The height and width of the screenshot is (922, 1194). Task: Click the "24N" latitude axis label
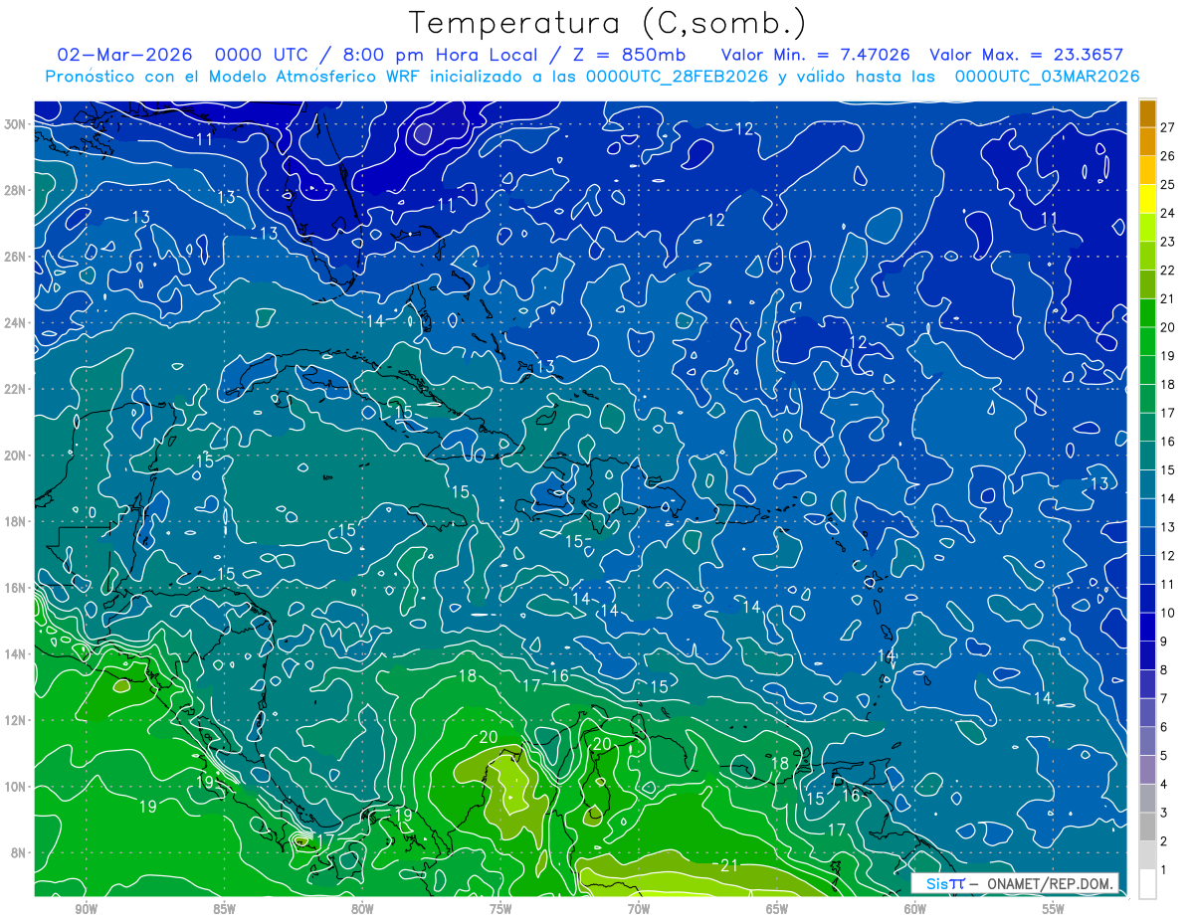(x=15, y=322)
